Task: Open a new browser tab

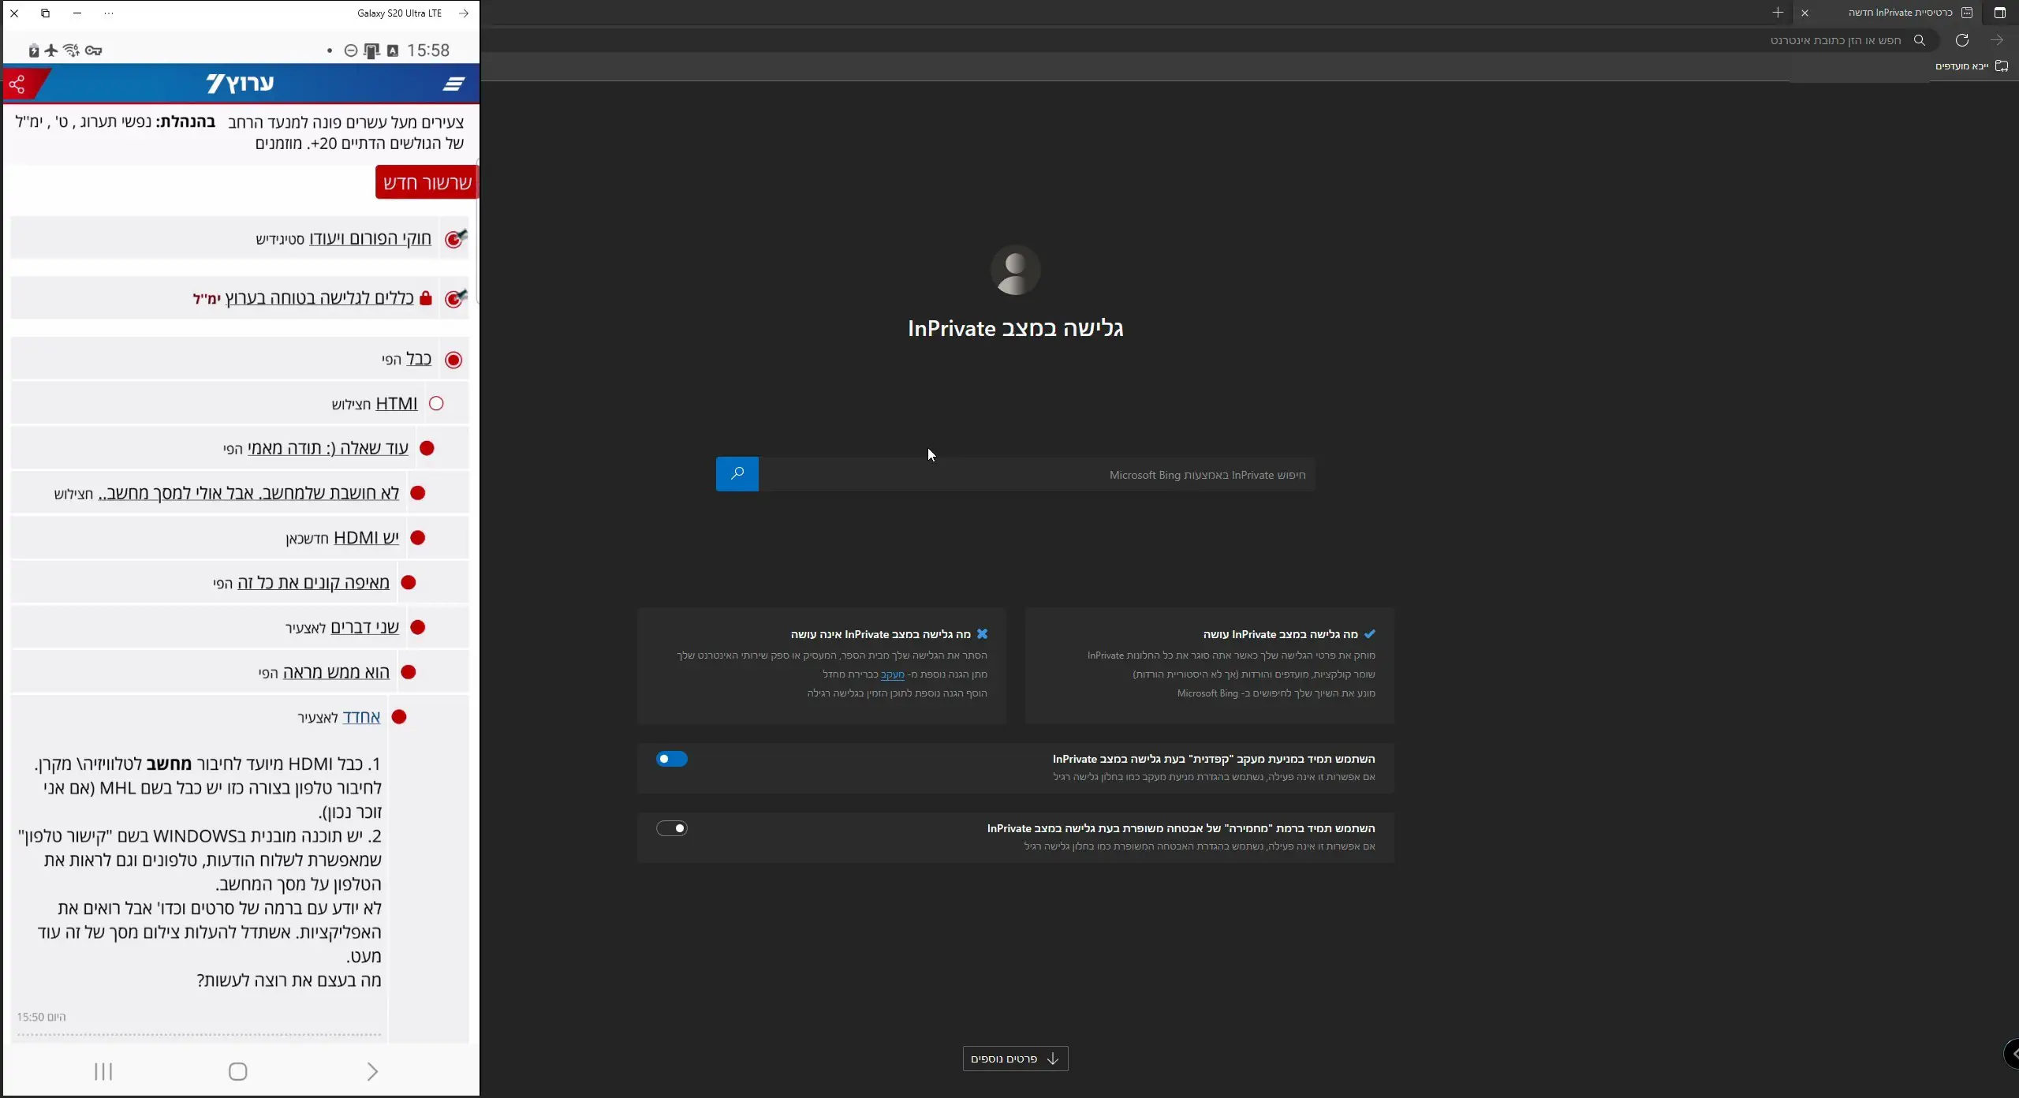Action: (x=1777, y=13)
